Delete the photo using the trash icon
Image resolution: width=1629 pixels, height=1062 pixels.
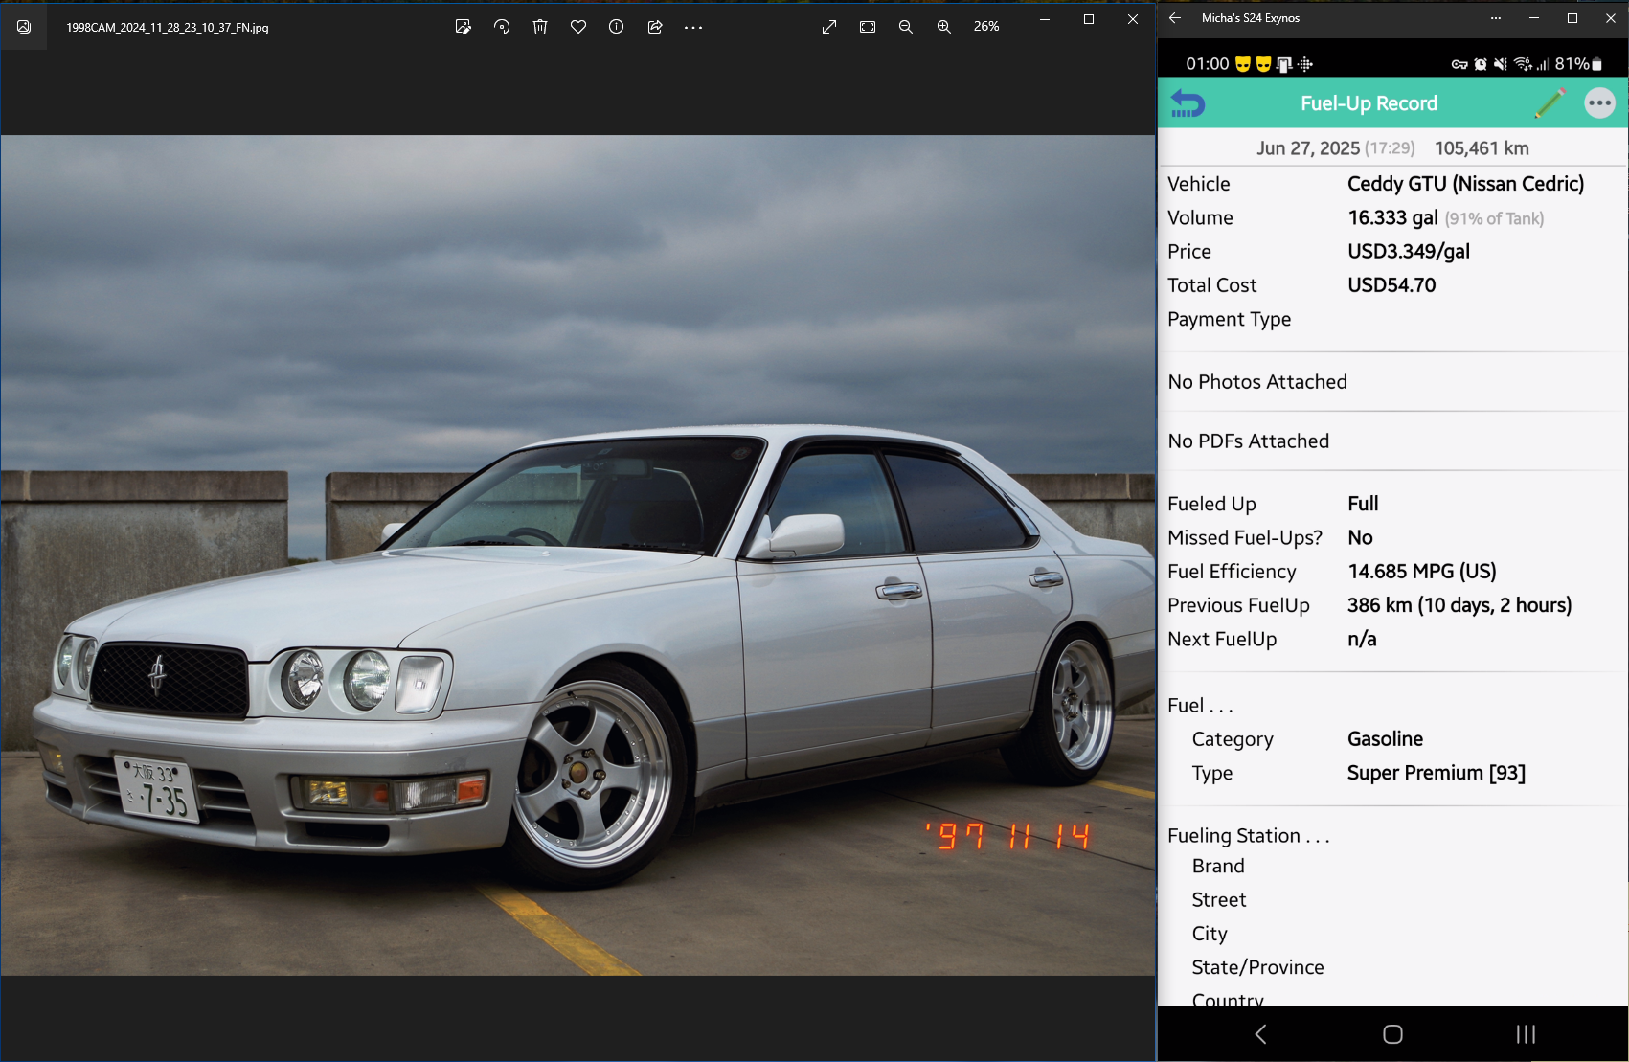[540, 27]
